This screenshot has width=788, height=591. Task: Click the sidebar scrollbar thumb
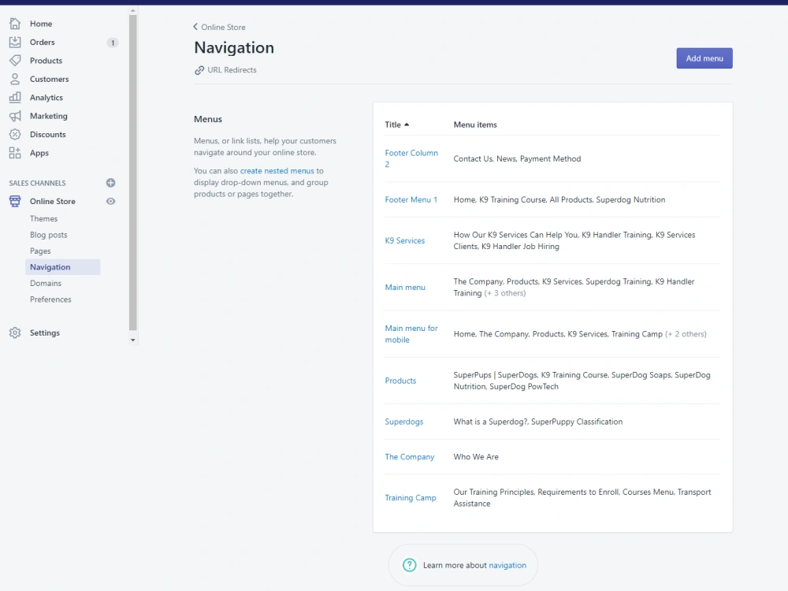(x=132, y=173)
